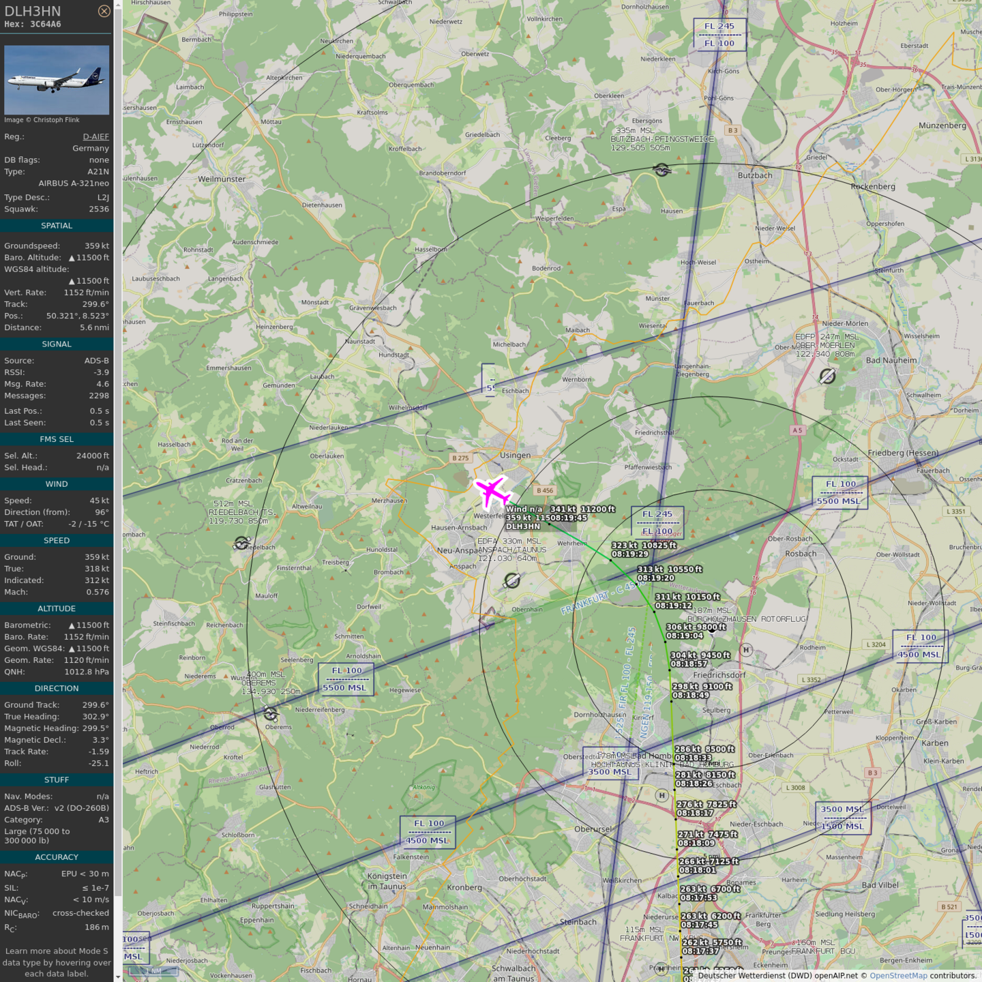982x982 pixels.
Task: Select the Butzbach-Pfingstweide glider airfield icon
Action: click(x=661, y=169)
